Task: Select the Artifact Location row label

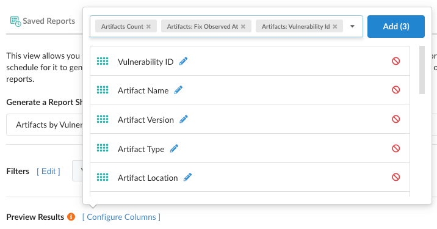Action: pyautogui.click(x=148, y=178)
